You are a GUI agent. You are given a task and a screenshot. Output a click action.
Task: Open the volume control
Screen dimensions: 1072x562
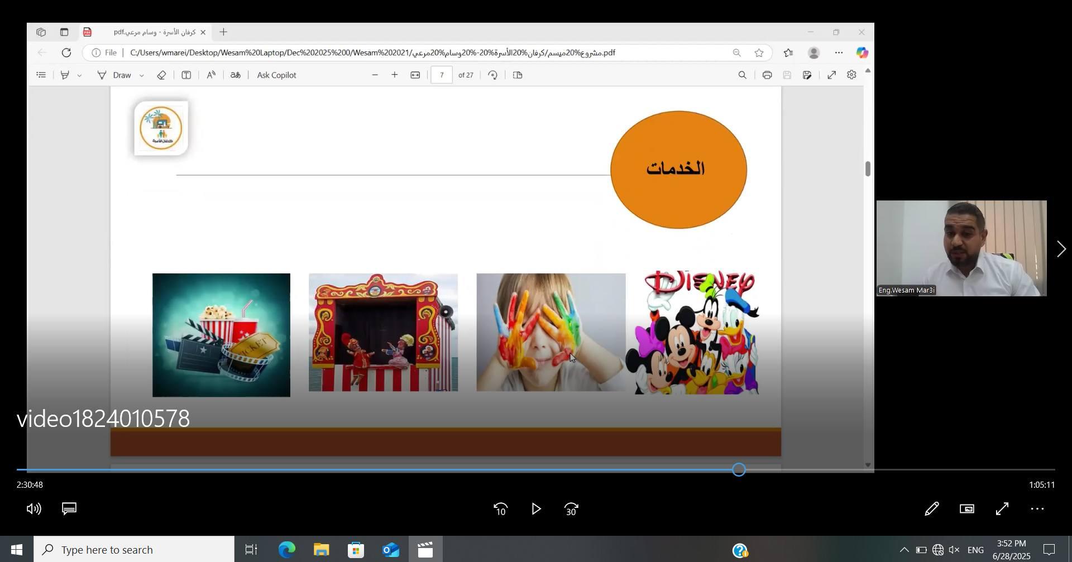34,509
